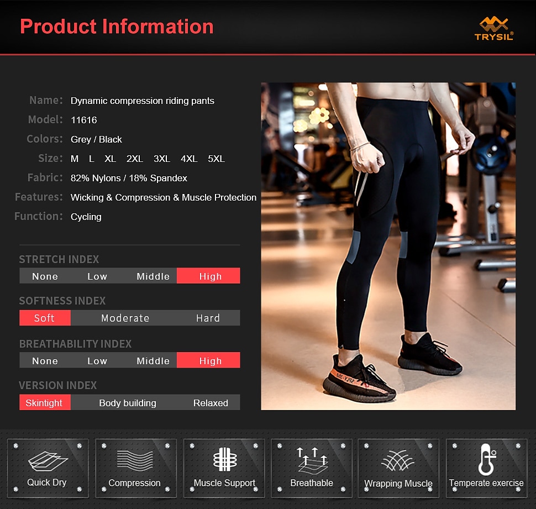The width and height of the screenshot is (536, 509).
Task: Click the Quick Dry icon
Action: [x=47, y=468]
